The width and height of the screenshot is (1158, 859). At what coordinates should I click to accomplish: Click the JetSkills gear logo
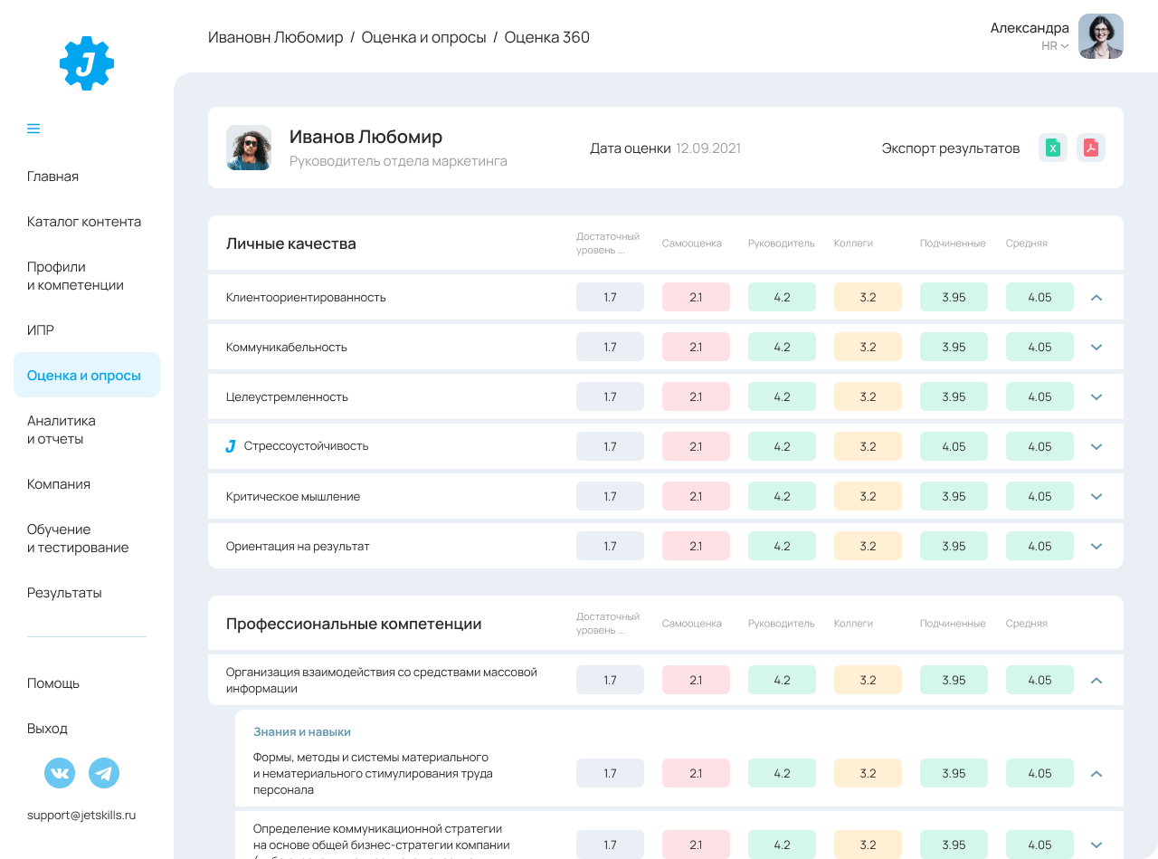87,63
